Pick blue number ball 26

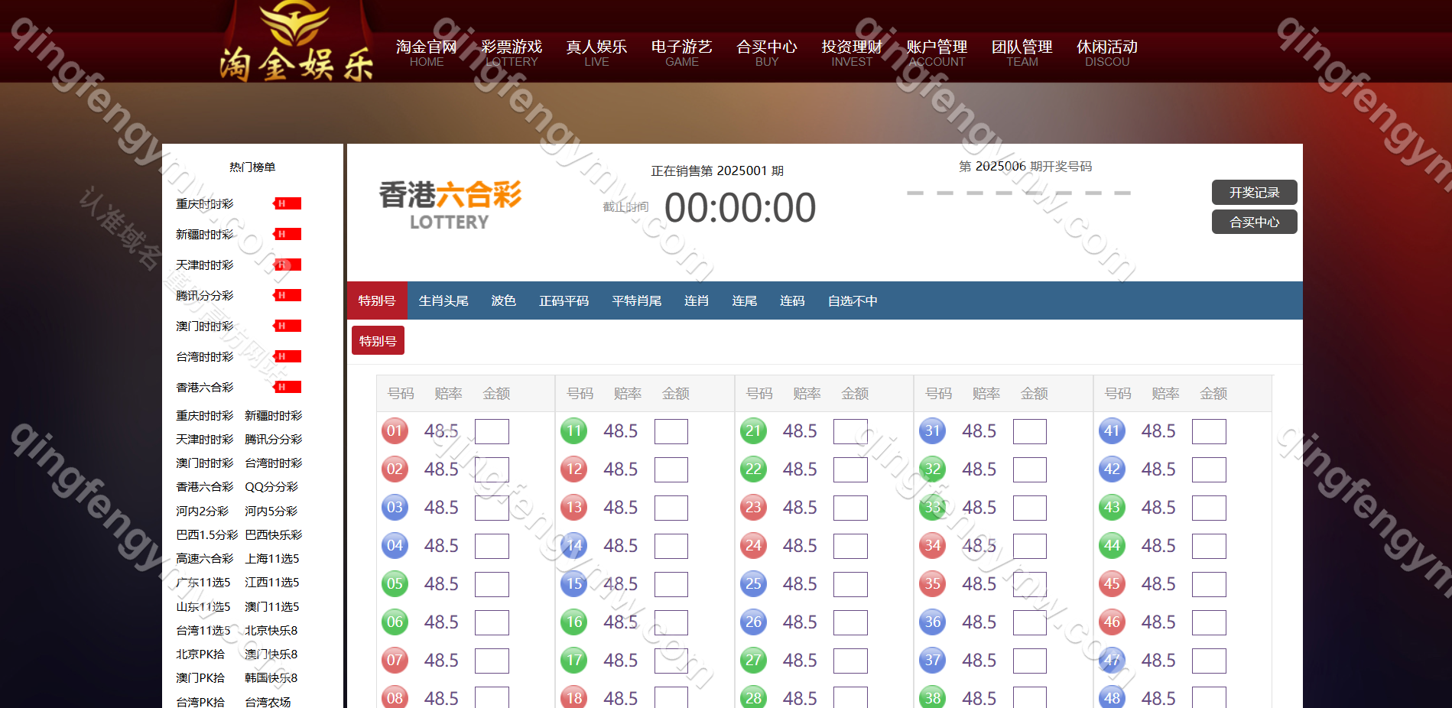753,622
